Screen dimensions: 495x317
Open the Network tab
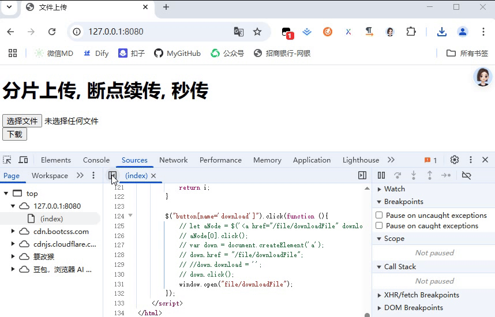pos(173,160)
